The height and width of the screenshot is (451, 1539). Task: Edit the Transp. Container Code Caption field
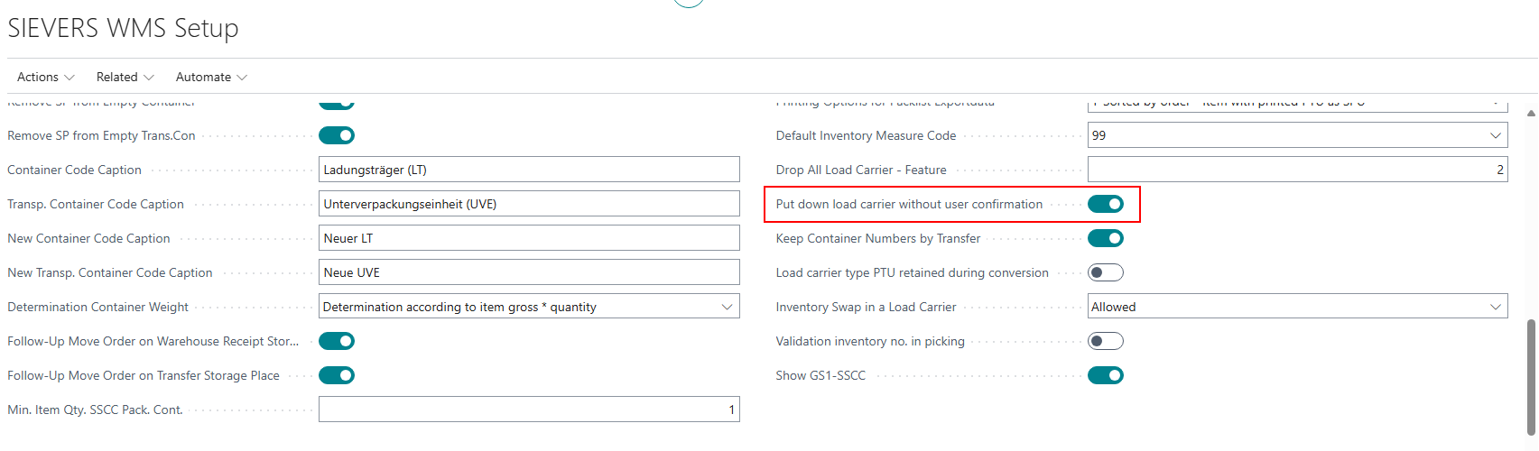(529, 204)
